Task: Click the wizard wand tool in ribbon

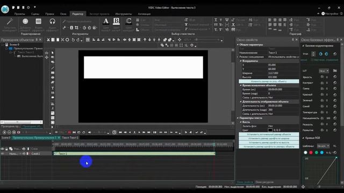Action: pos(10,21)
